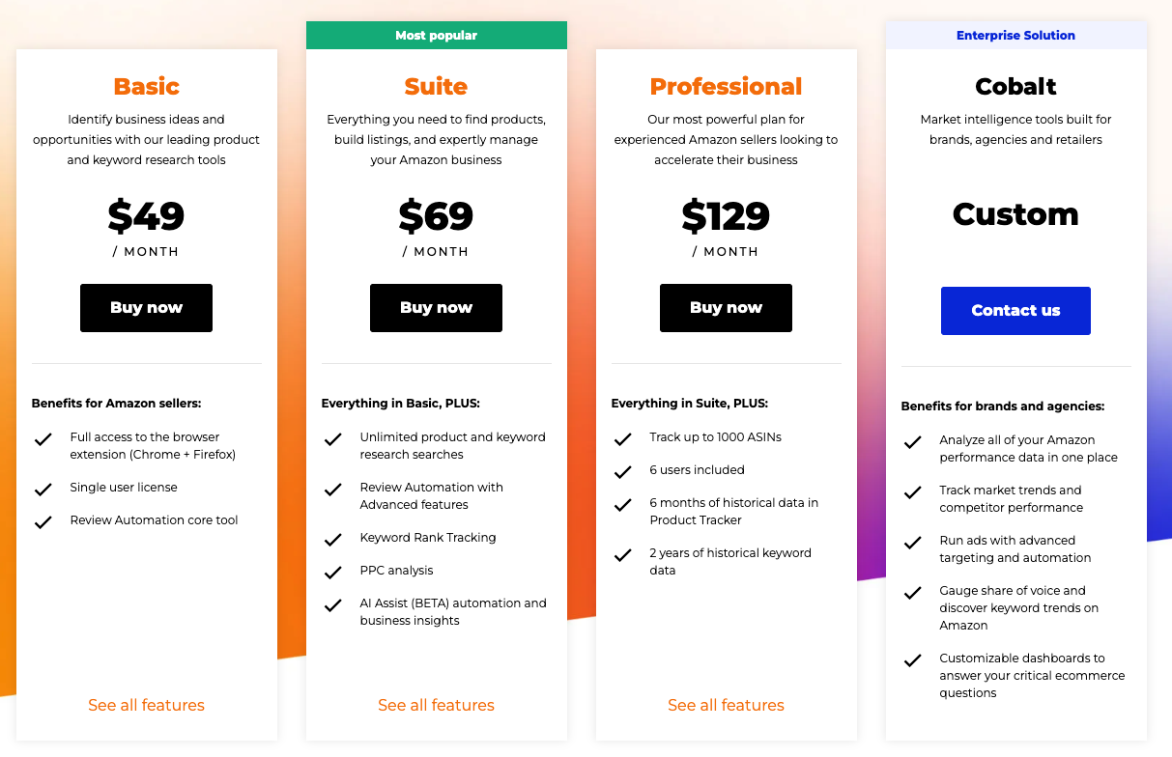Click checkmark beside PPC analysis
1172x757 pixels.
coord(332,573)
